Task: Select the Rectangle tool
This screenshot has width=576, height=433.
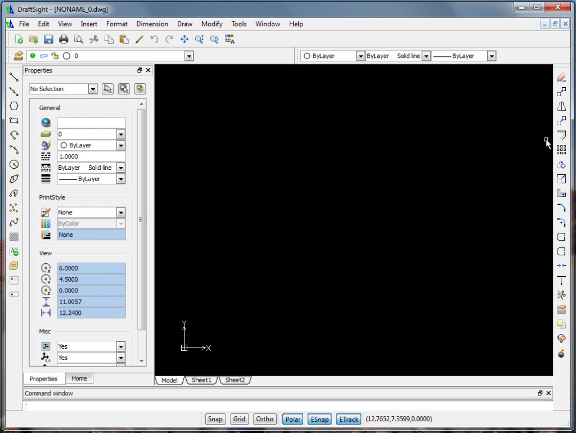Action: [13, 120]
